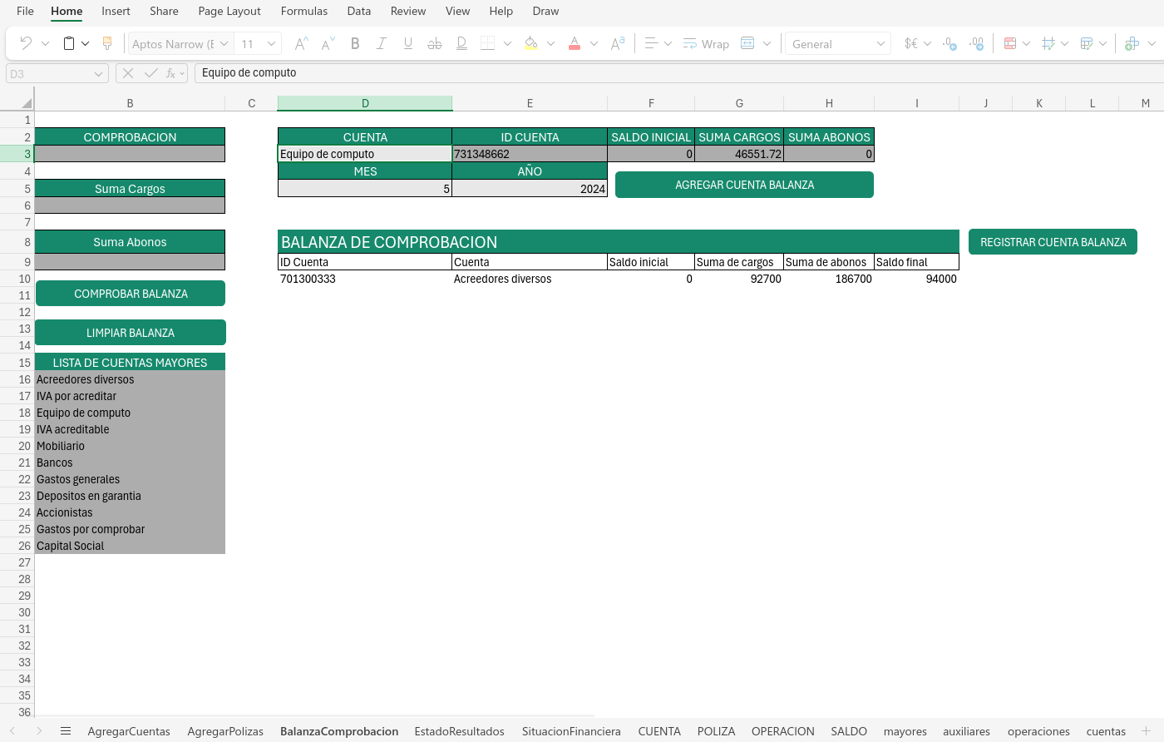Image resolution: width=1164 pixels, height=742 pixels.
Task: Open the SituacionFinanciera sheet tab
Action: coord(571,731)
